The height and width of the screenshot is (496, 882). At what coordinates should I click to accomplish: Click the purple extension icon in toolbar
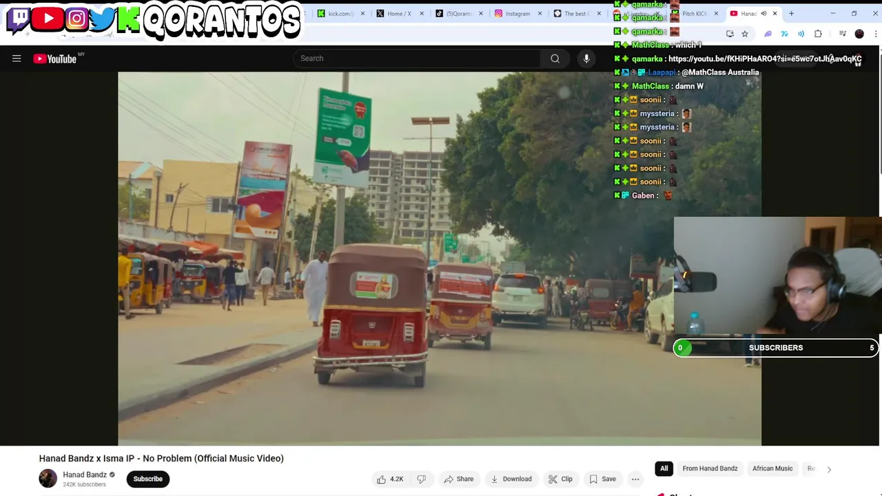(768, 34)
